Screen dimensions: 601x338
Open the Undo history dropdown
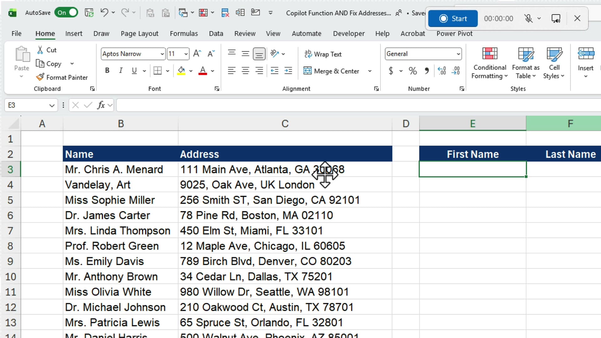pyautogui.click(x=113, y=13)
